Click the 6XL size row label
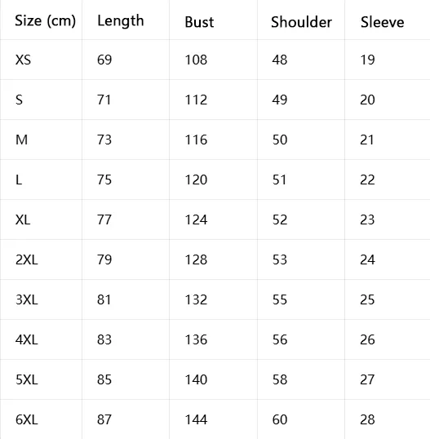 coord(27,420)
